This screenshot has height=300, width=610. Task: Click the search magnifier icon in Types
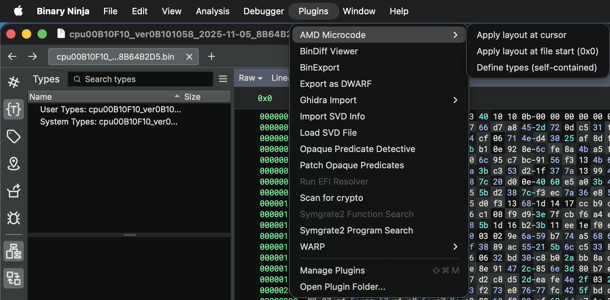click(x=77, y=79)
